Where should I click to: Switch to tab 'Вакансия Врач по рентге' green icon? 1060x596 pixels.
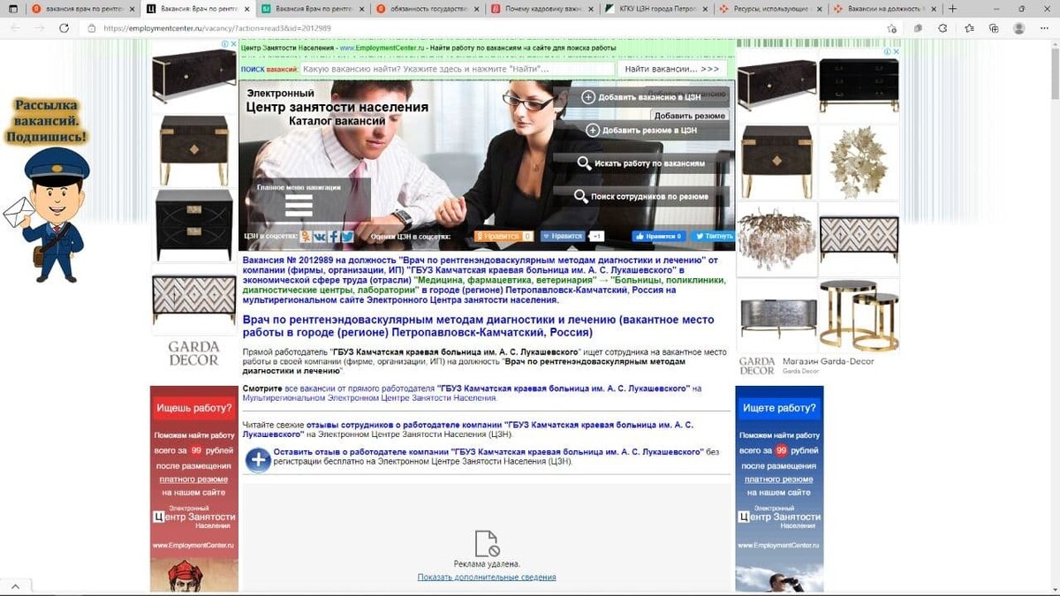314,8
